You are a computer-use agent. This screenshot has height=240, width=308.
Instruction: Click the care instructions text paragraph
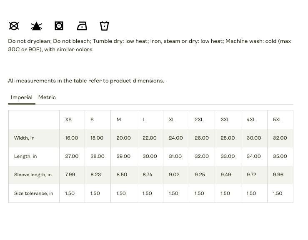point(150,45)
